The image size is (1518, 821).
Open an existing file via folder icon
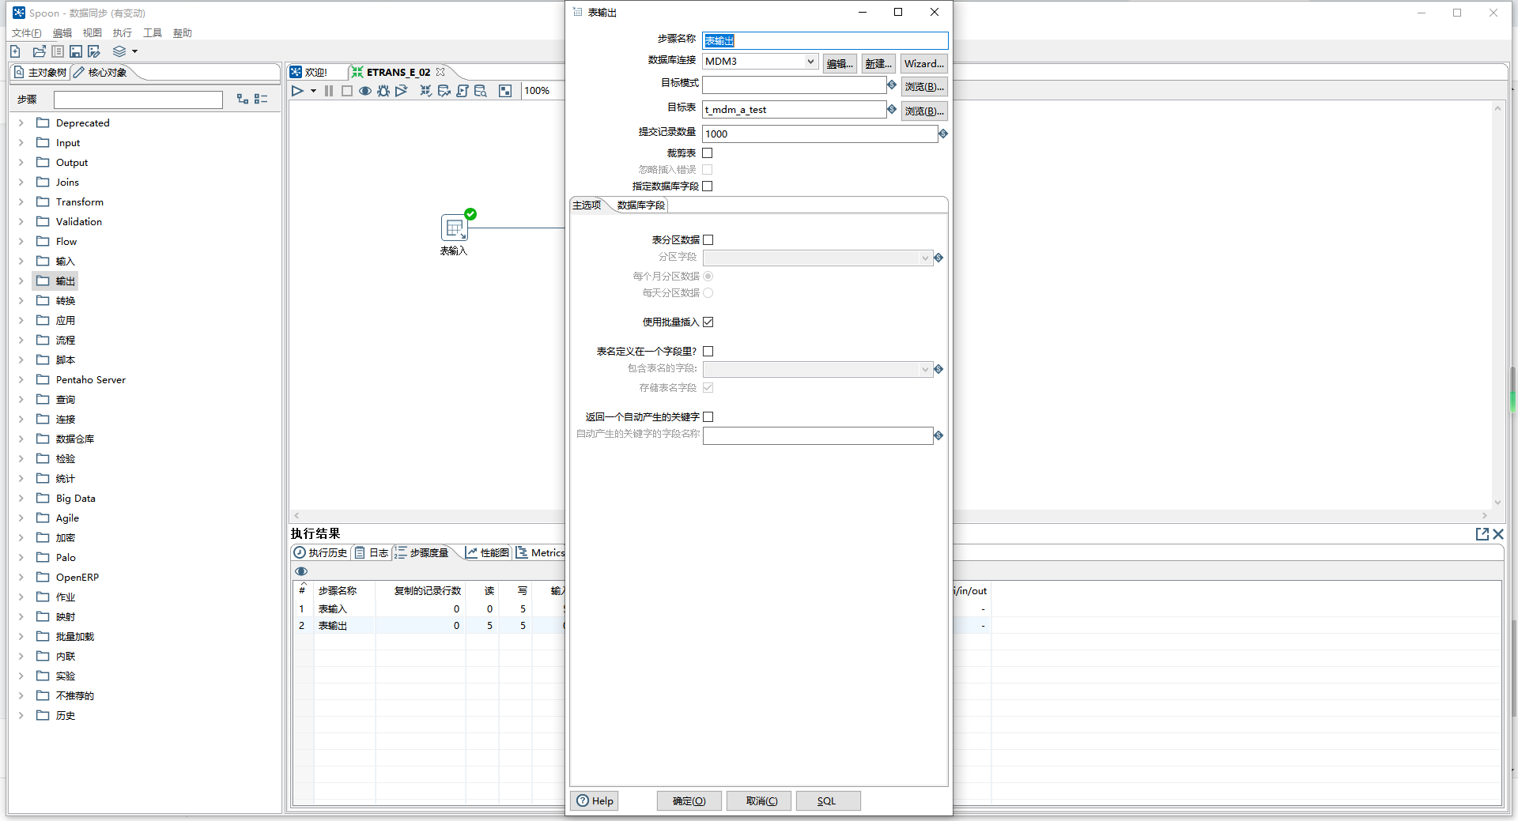point(39,51)
